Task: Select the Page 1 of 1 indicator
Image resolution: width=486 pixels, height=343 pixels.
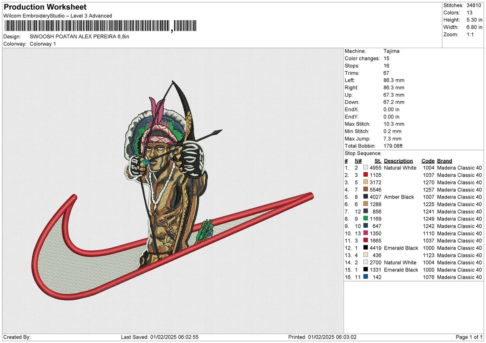Action: 469,337
